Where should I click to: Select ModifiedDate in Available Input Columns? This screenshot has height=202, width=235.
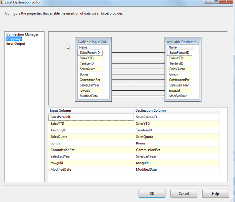[x=90, y=96]
